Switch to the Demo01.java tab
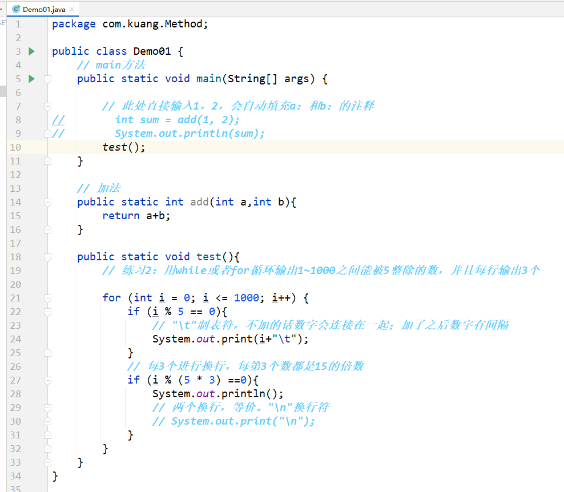This screenshot has height=492, width=564. 44,9
